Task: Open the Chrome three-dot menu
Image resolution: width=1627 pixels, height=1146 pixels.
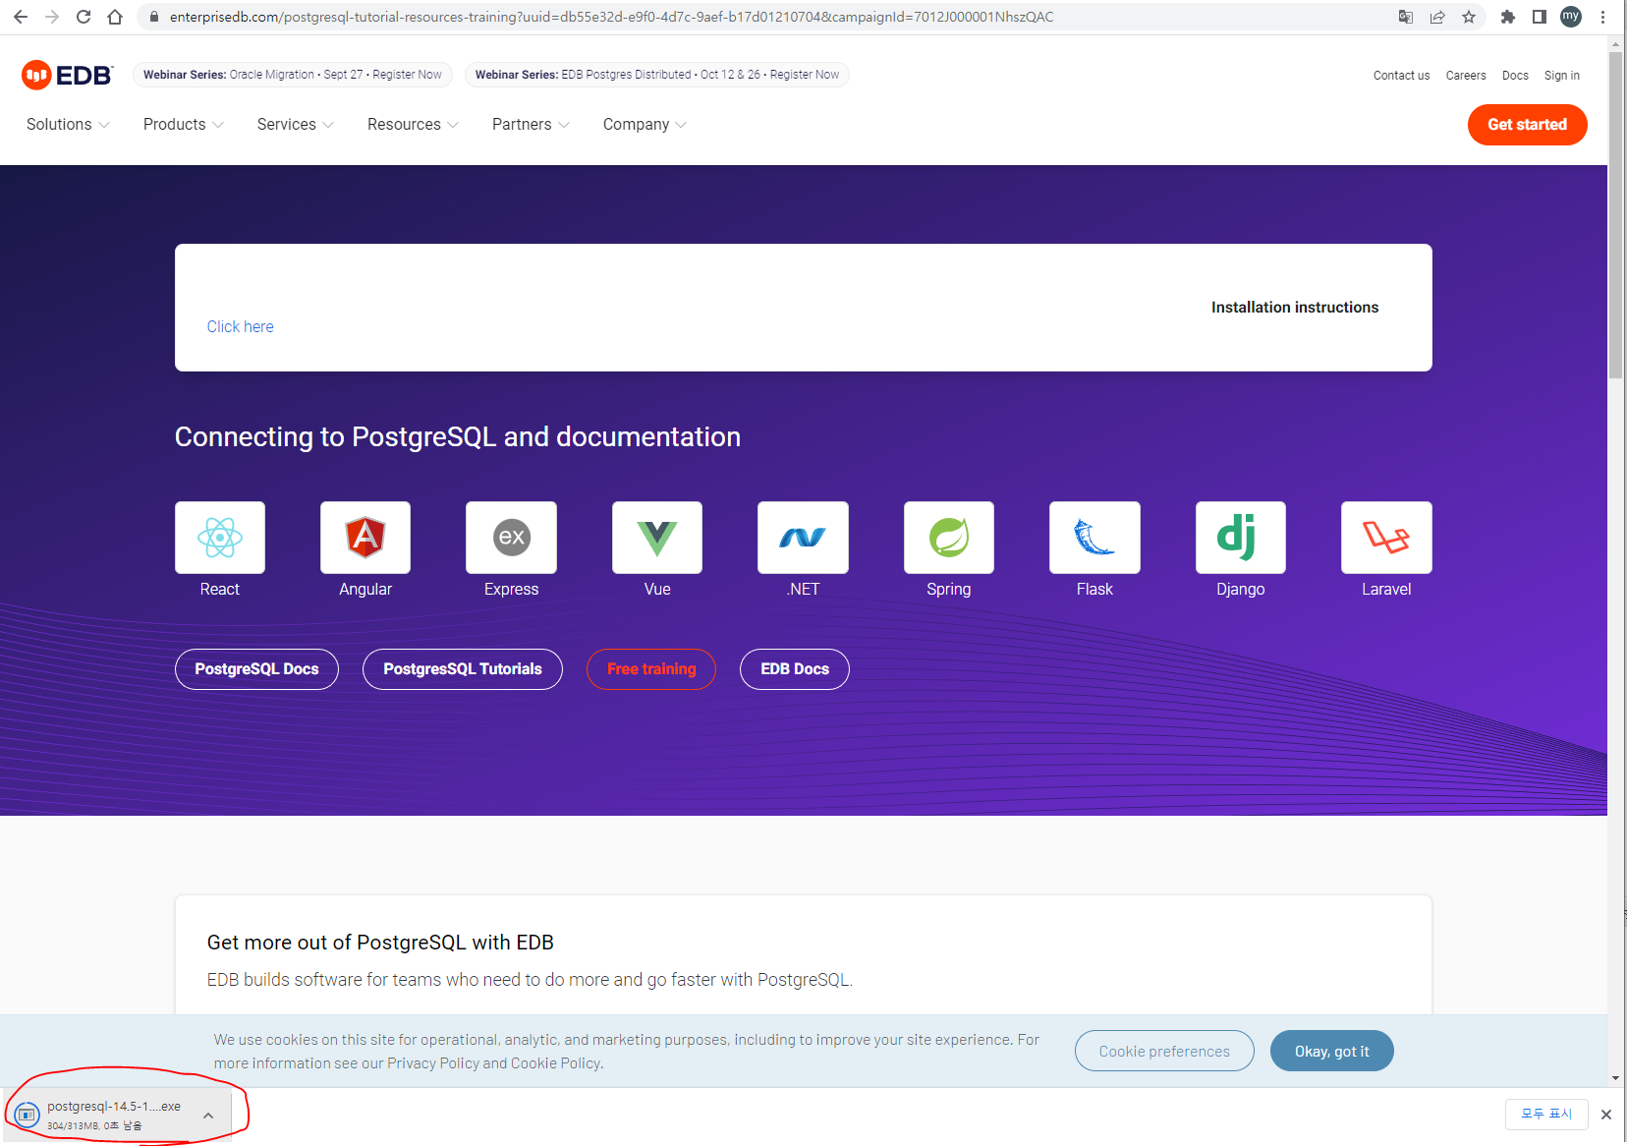Action: coord(1602,17)
